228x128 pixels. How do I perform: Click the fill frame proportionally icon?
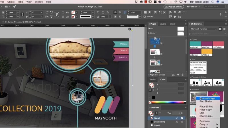tap(145, 12)
